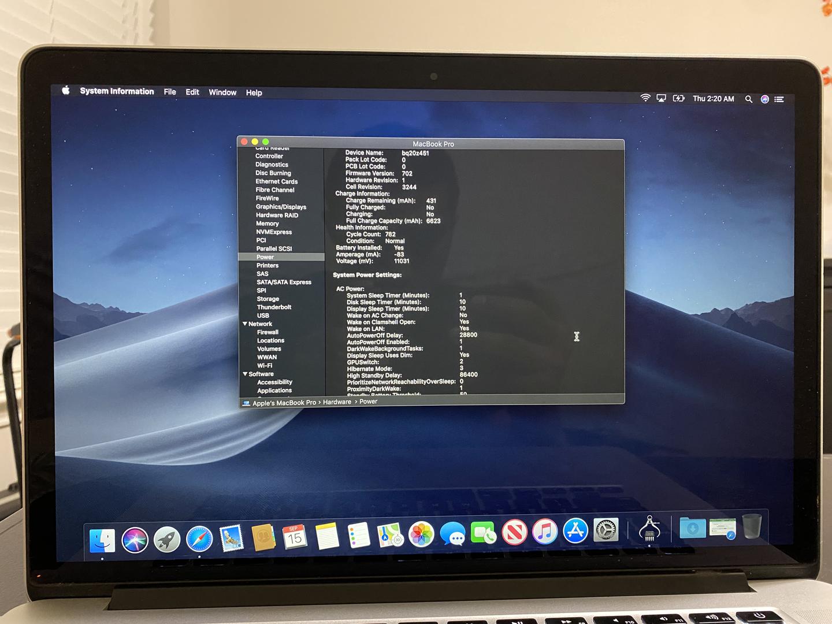Viewport: 832px width, 624px height.
Task: Select WWAN under Network
Action: (267, 357)
